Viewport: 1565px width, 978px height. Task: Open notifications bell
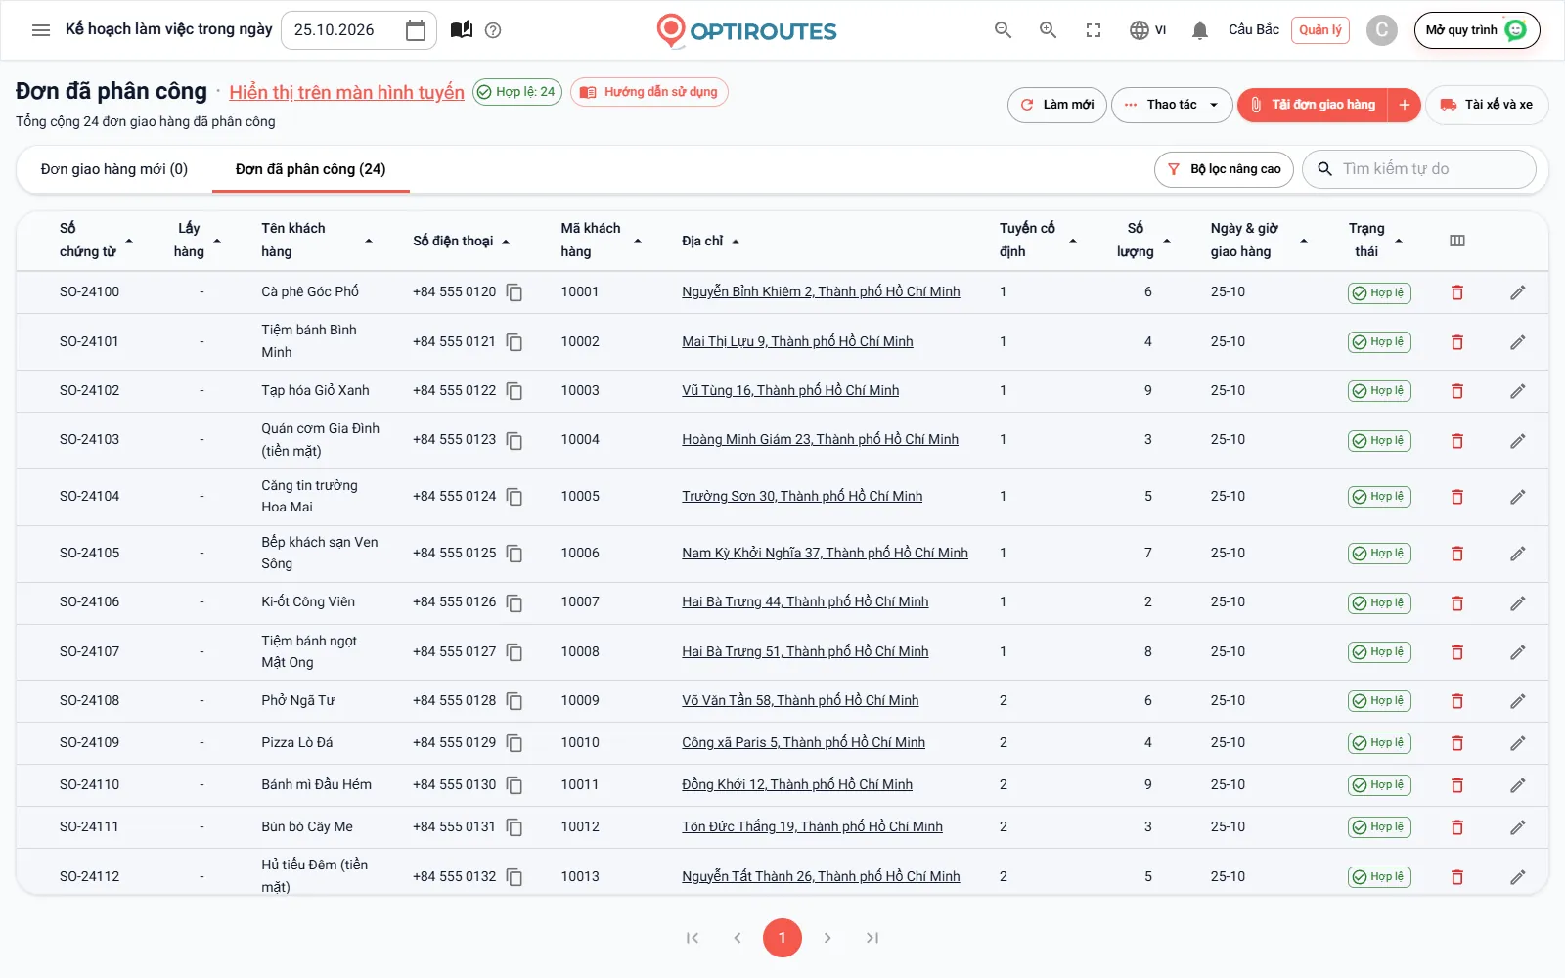click(x=1200, y=30)
